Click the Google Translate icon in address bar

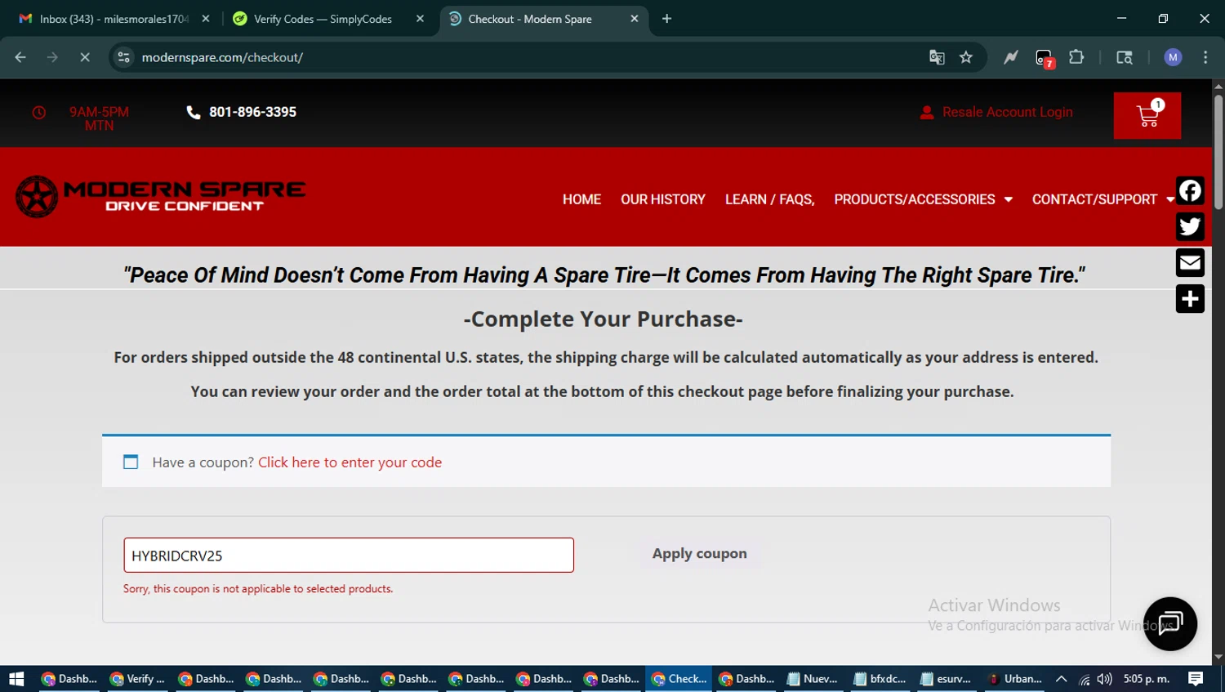937,57
